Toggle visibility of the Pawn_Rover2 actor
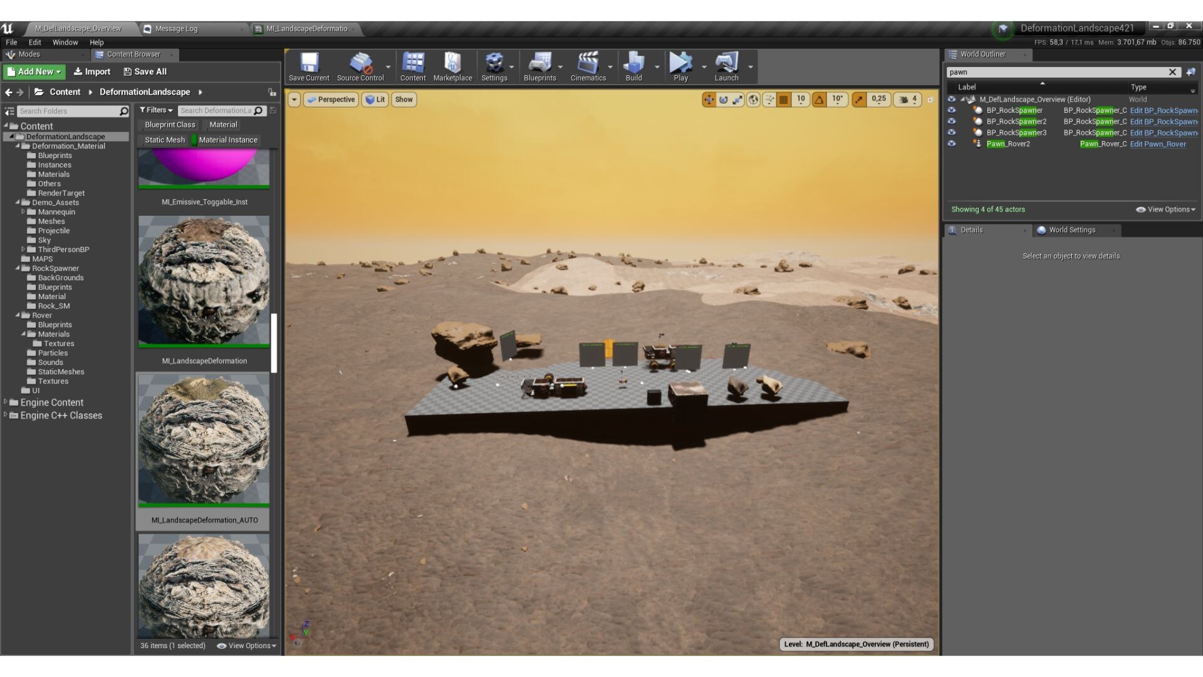The width and height of the screenshot is (1203, 677). (952, 144)
